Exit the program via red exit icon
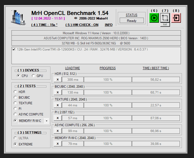Viewport: 194px width, 158px height. coord(176,18)
